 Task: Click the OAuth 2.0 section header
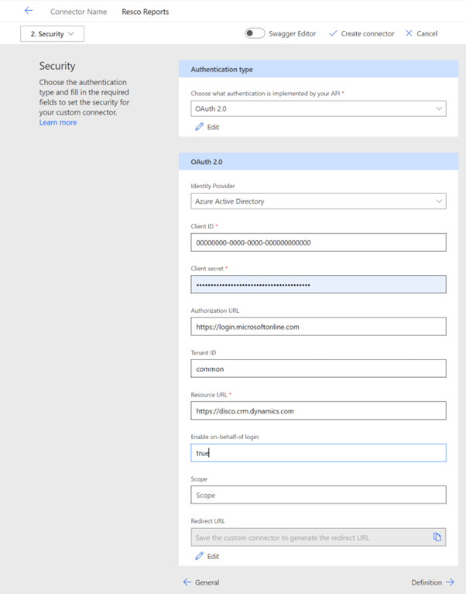pos(318,162)
